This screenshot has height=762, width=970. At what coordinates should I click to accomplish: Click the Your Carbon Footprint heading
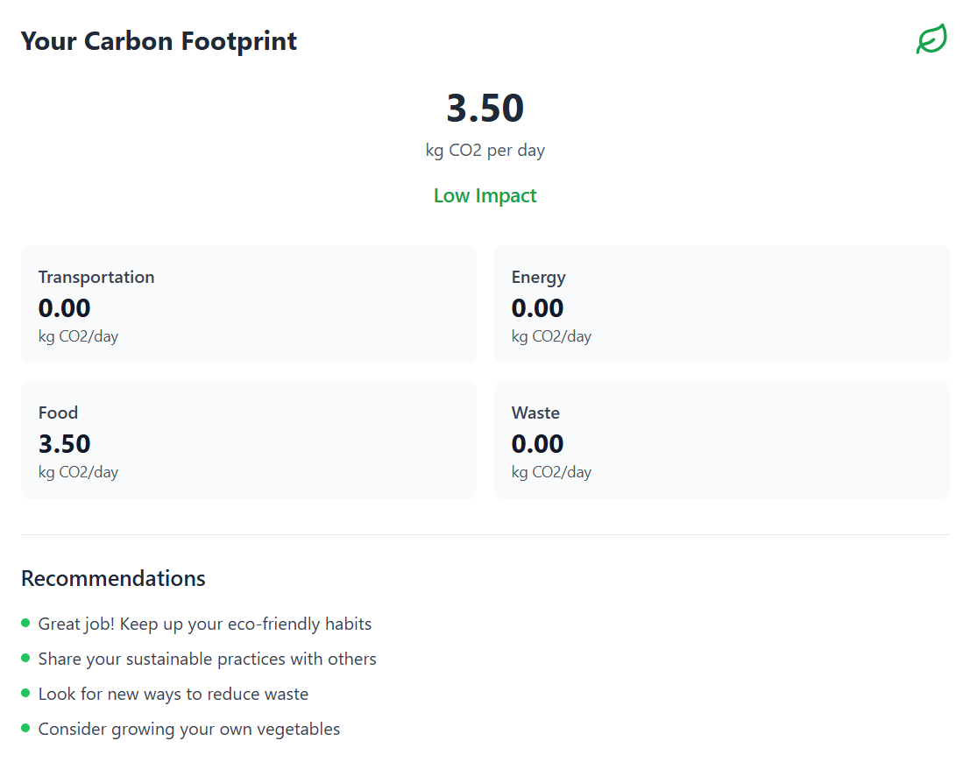pos(159,41)
